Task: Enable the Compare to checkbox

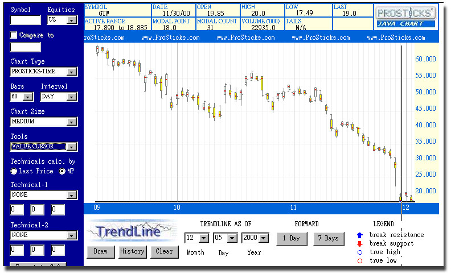Action: [14, 35]
